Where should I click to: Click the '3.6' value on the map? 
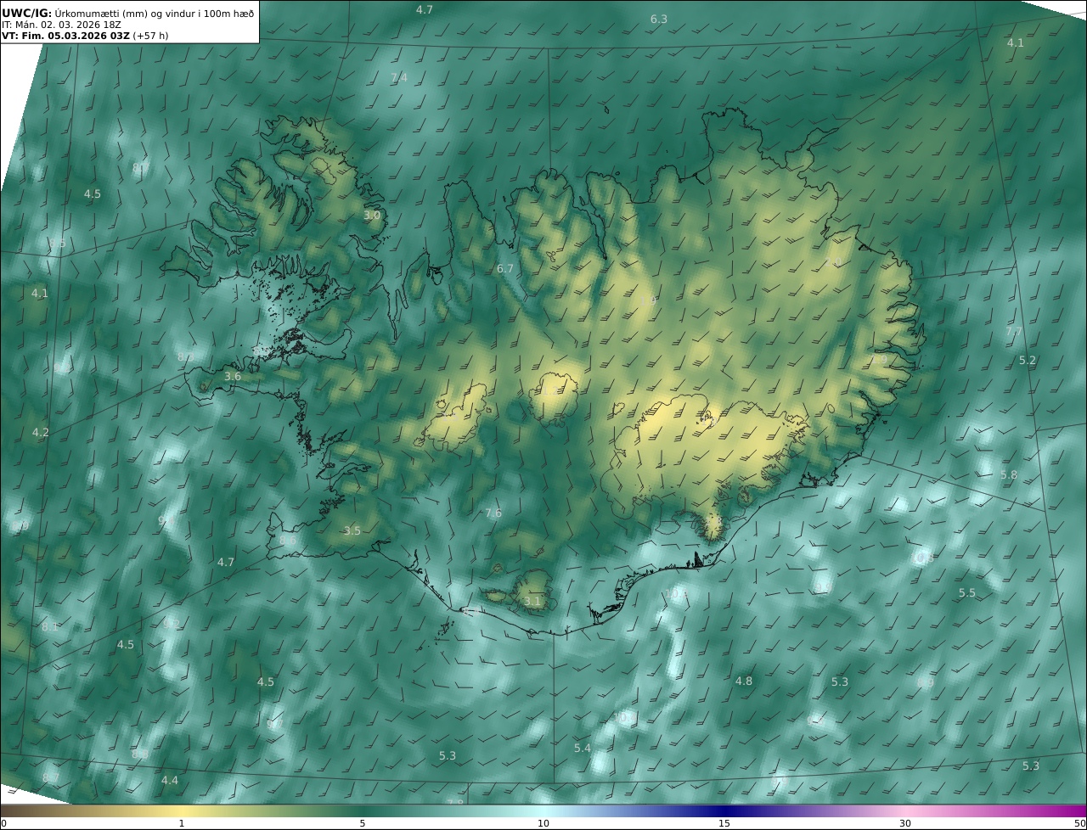coord(233,376)
